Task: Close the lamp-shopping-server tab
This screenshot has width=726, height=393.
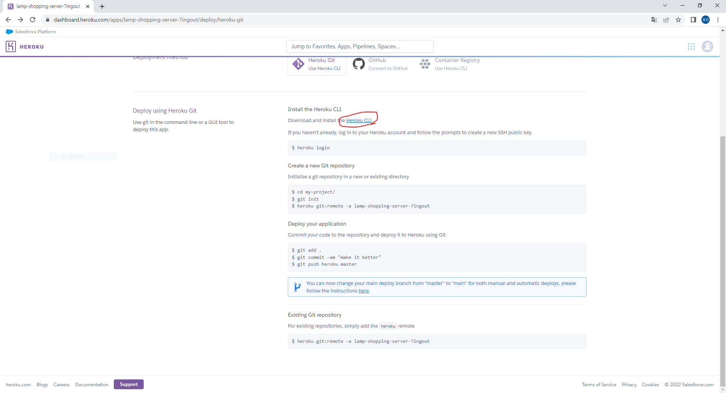Action: 88,6
